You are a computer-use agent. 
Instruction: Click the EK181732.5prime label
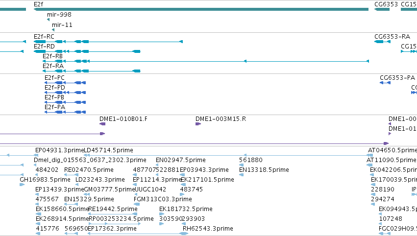186,209
